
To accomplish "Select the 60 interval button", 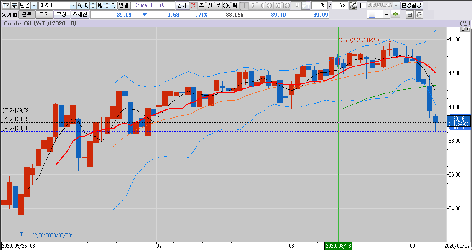I will click(278, 5).
